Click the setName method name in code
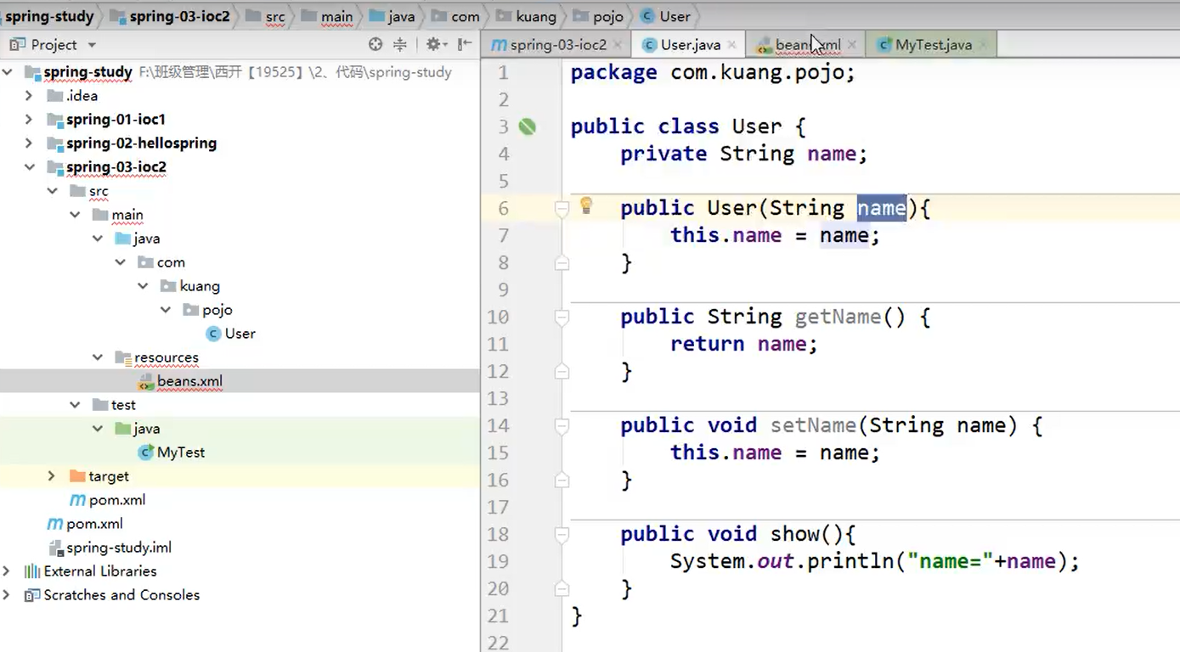The image size is (1180, 652). (x=813, y=425)
